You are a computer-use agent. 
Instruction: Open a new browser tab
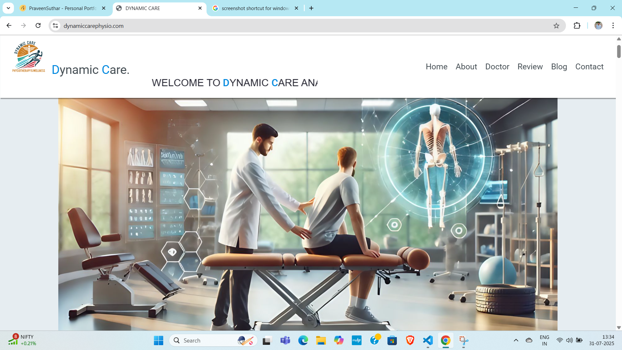(x=311, y=8)
